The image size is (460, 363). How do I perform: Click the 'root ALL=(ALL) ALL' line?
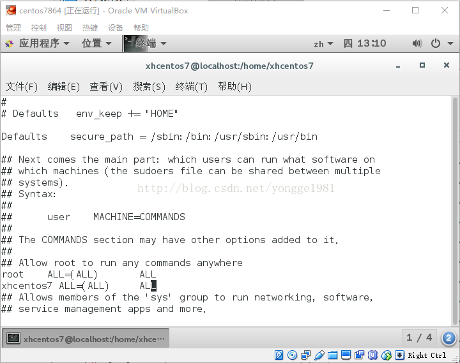click(79, 274)
